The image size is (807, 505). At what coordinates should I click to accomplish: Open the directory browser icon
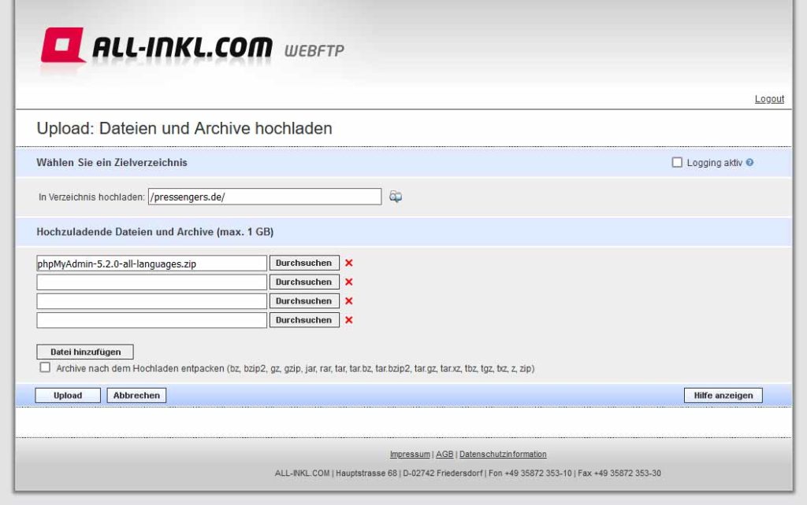(396, 197)
